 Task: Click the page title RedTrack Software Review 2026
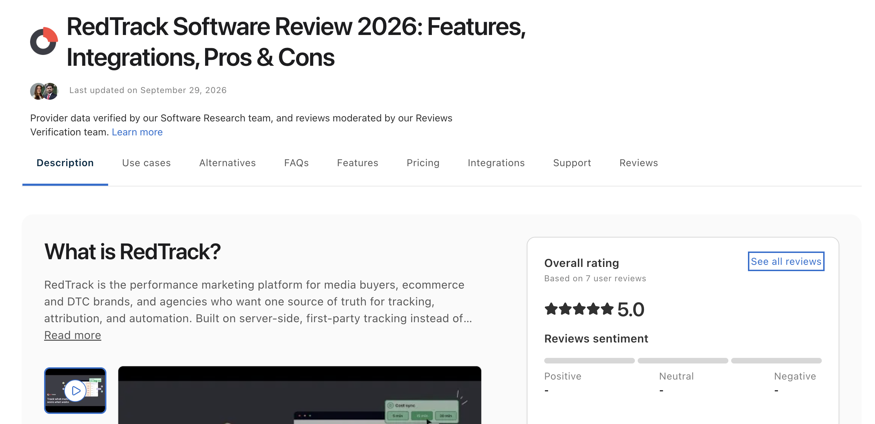[296, 42]
